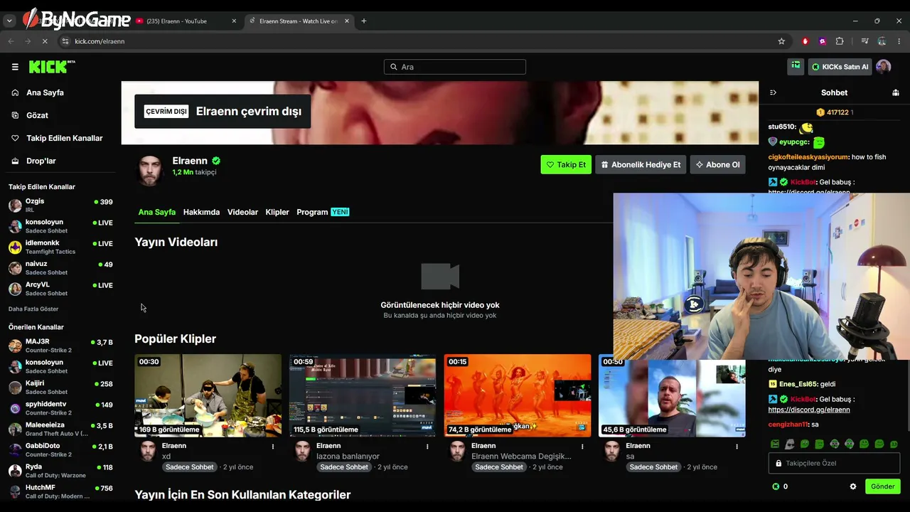
Task: Open GabbiDoto recommended channel
Action: point(60,450)
